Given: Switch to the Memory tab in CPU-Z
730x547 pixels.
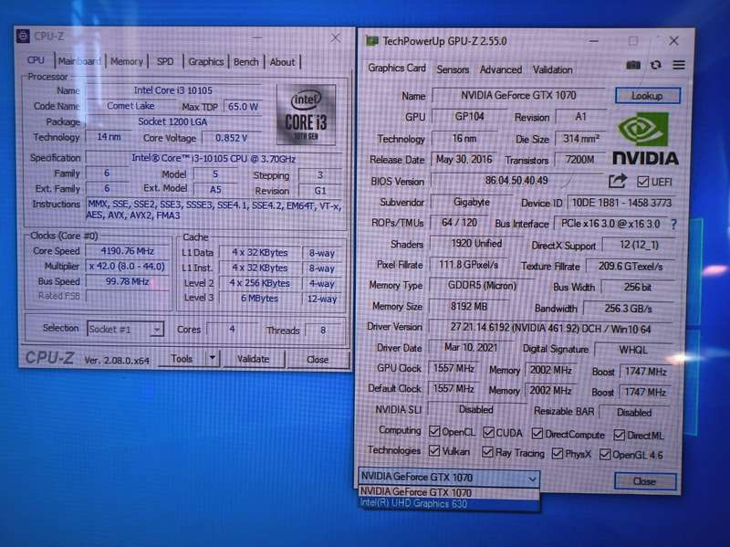Looking at the screenshot, I should pos(127,61).
